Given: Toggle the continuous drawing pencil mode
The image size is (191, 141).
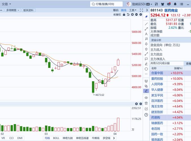Looking at the screenshot, I should coord(146,91).
